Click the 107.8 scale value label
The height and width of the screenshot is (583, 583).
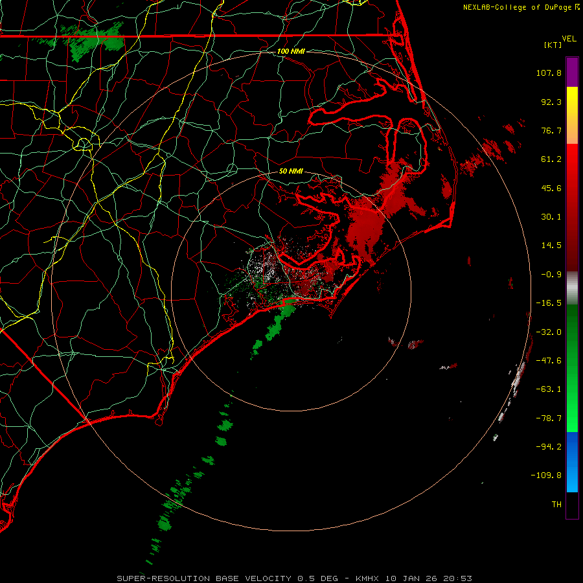(x=549, y=73)
